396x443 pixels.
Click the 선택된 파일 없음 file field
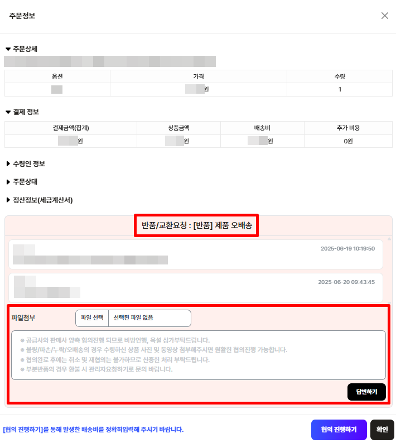coord(149,318)
